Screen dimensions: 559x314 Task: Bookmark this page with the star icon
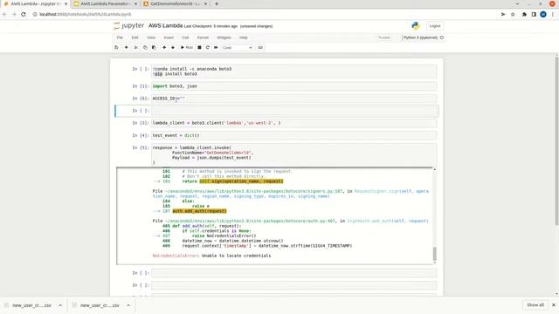click(x=513, y=14)
